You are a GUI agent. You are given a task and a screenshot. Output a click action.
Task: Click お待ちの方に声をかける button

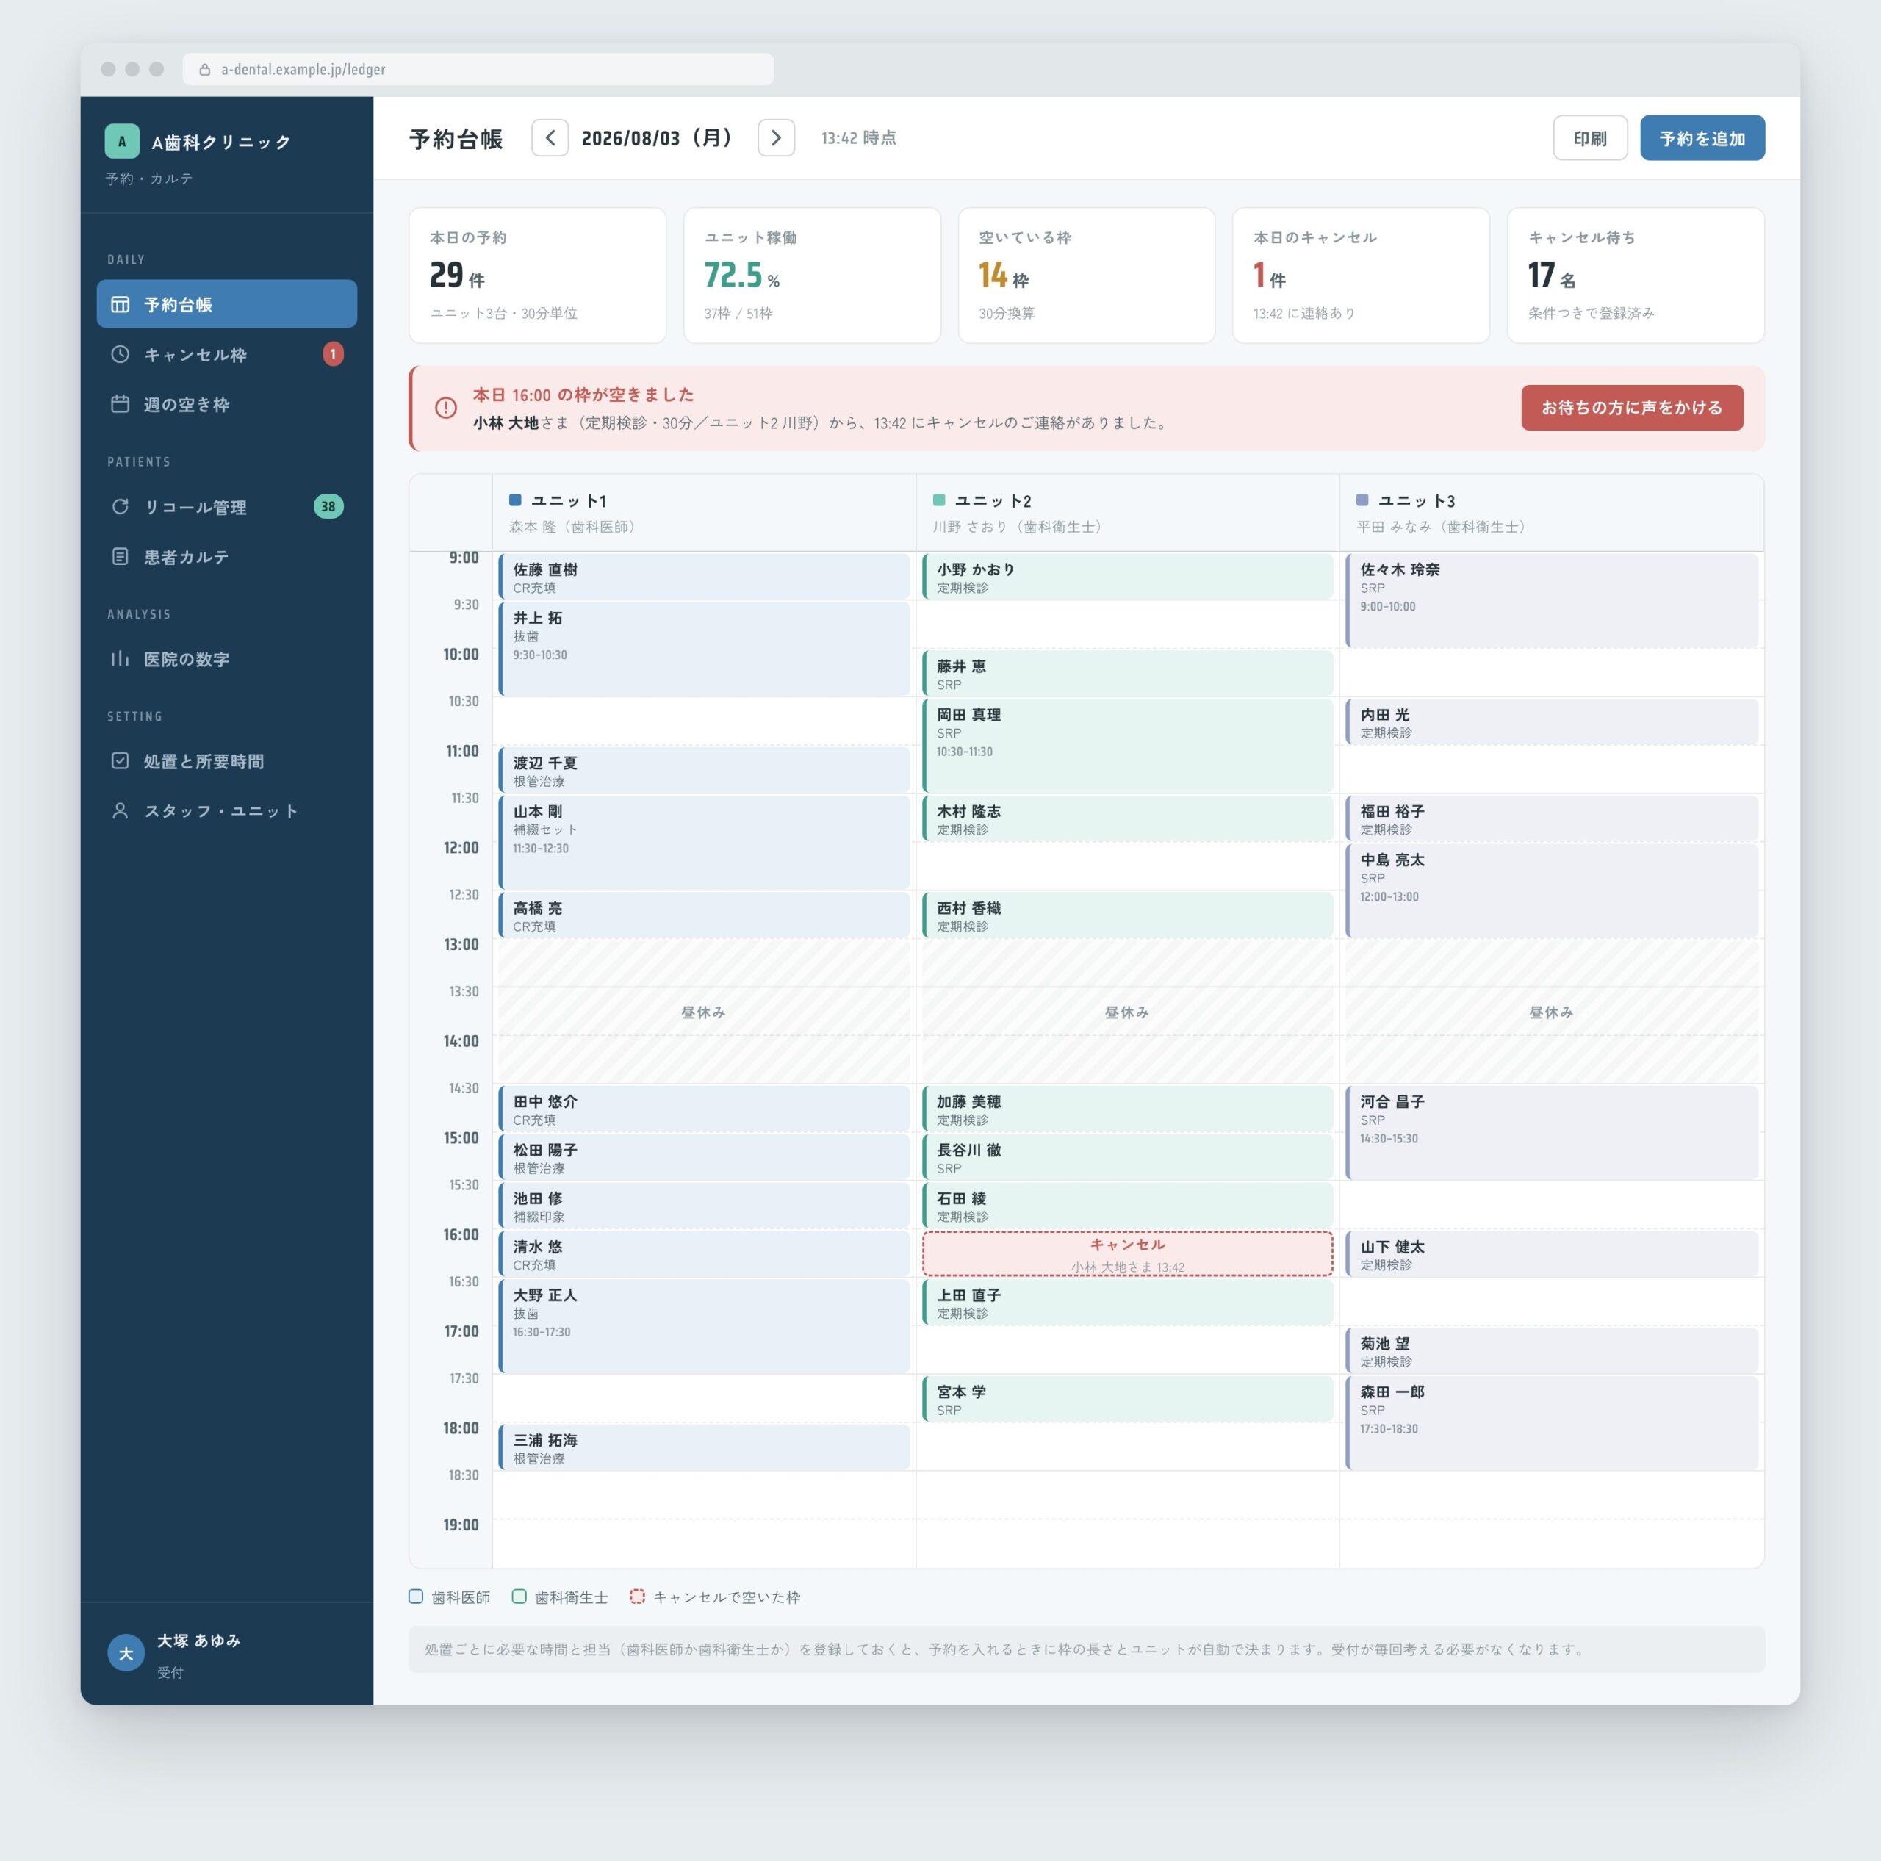[1632, 408]
